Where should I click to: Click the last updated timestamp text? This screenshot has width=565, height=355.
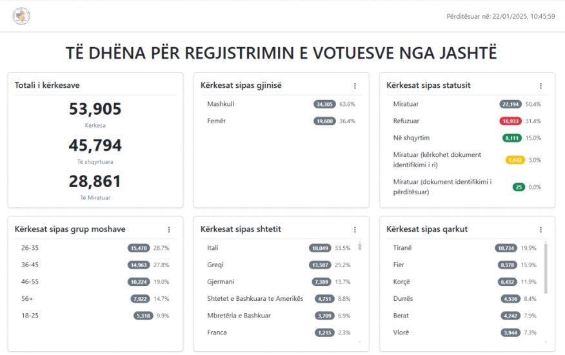tap(501, 16)
